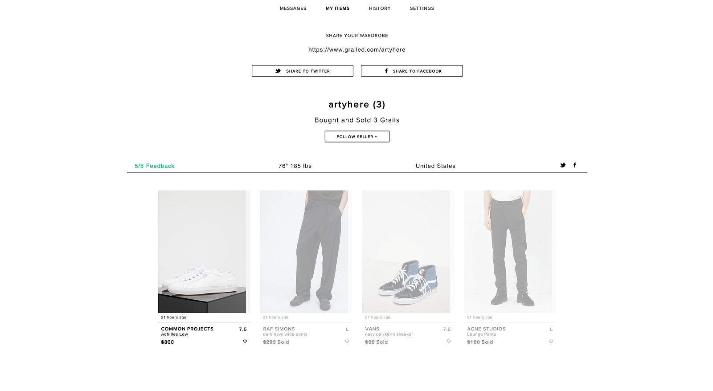Follow seller artyhere
713x391 pixels.
coord(357,137)
